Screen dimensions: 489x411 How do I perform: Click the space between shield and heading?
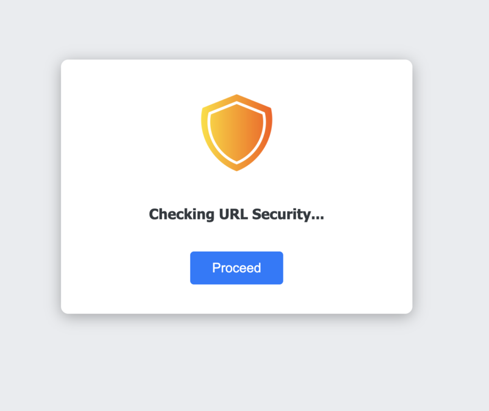[236, 190]
